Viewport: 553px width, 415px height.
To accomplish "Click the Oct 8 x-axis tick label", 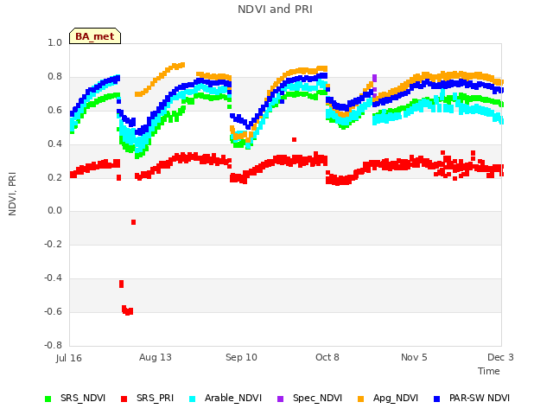I will click(x=327, y=357).
